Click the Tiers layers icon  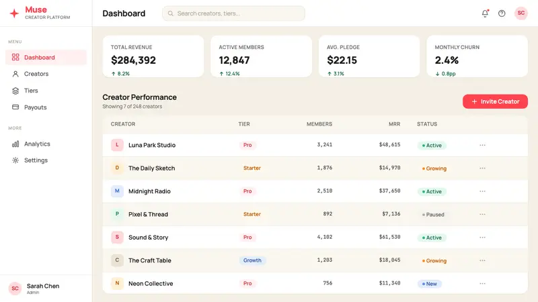tap(15, 91)
